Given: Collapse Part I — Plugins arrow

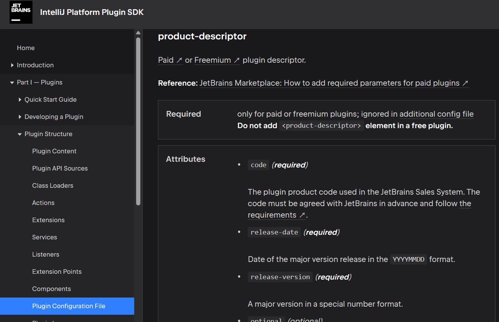Looking at the screenshot, I should tap(12, 82).
